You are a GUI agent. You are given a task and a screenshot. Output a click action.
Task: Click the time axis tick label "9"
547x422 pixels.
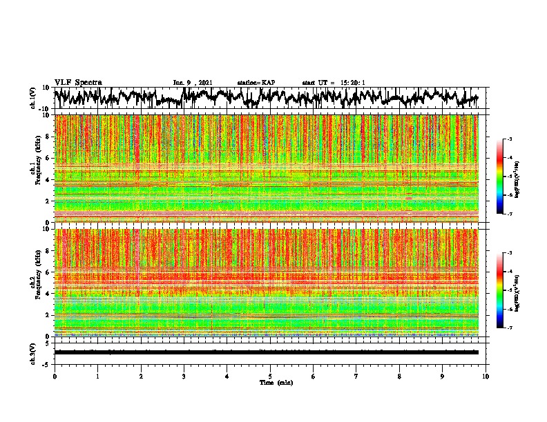(x=442, y=376)
